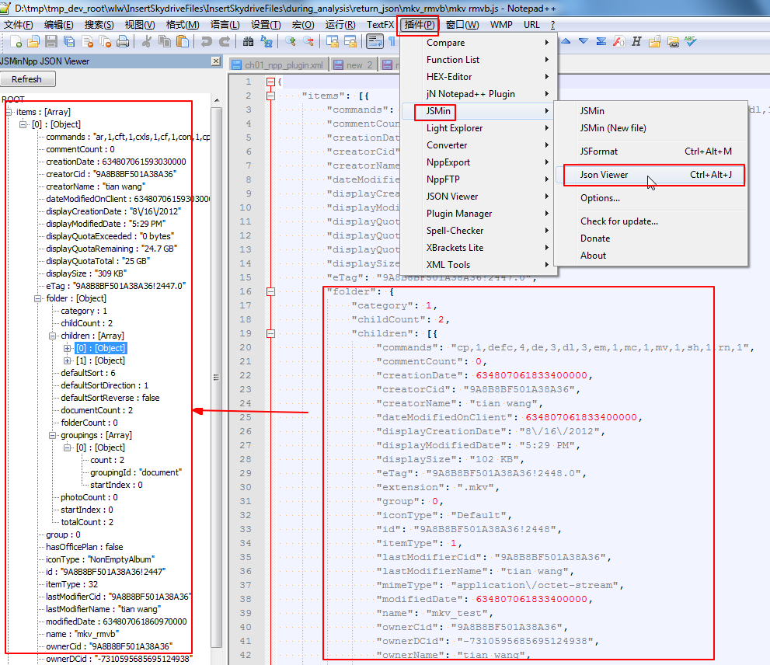Screen dimensions: 770x665
Task: Collapse the "items : [Array]" tree node
Action: (9, 112)
